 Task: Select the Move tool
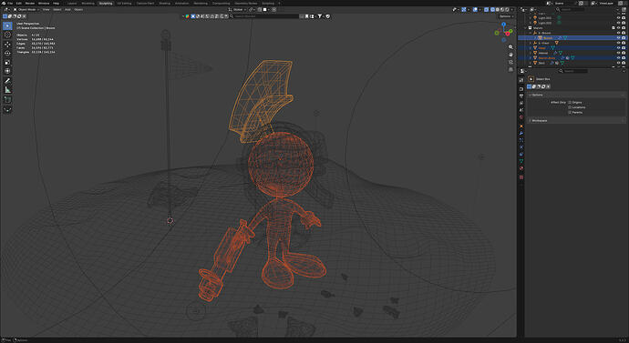(x=7, y=45)
